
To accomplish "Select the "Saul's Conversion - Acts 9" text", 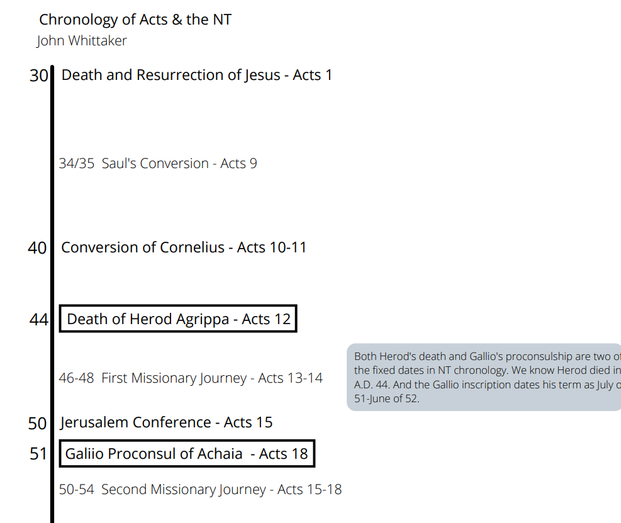I will click(179, 164).
